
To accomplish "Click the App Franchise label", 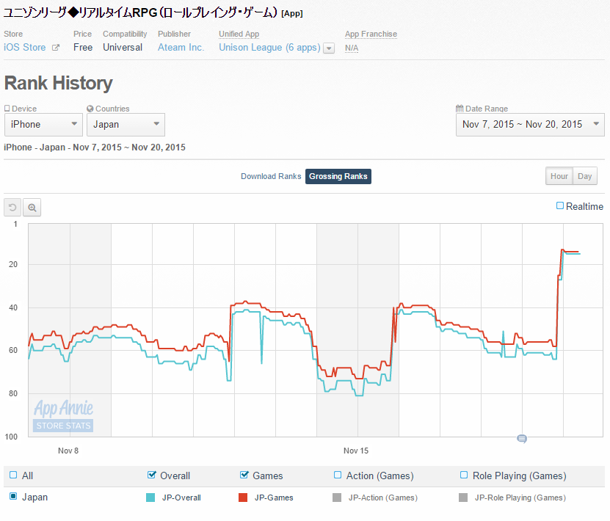I will pyautogui.click(x=371, y=34).
